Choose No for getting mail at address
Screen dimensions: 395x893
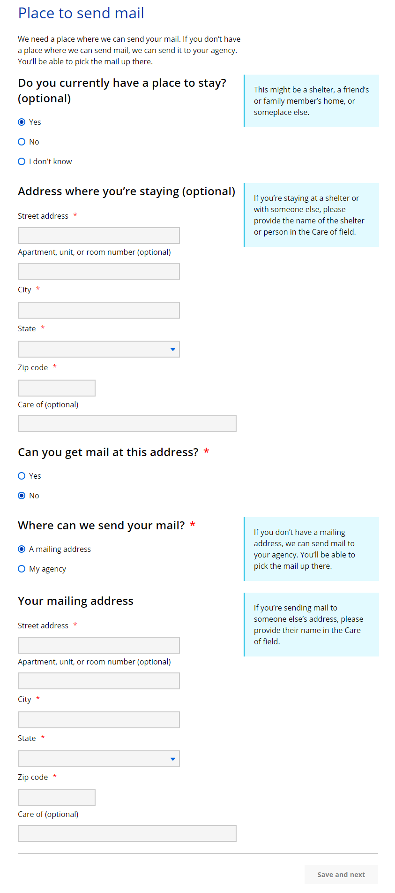pyautogui.click(x=22, y=496)
